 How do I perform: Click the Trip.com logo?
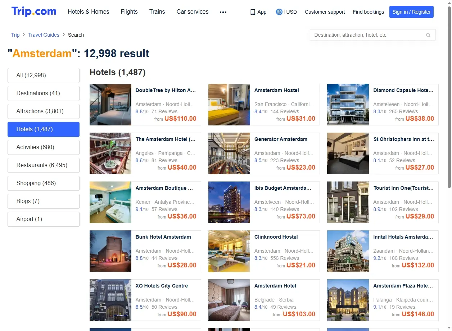tap(34, 12)
